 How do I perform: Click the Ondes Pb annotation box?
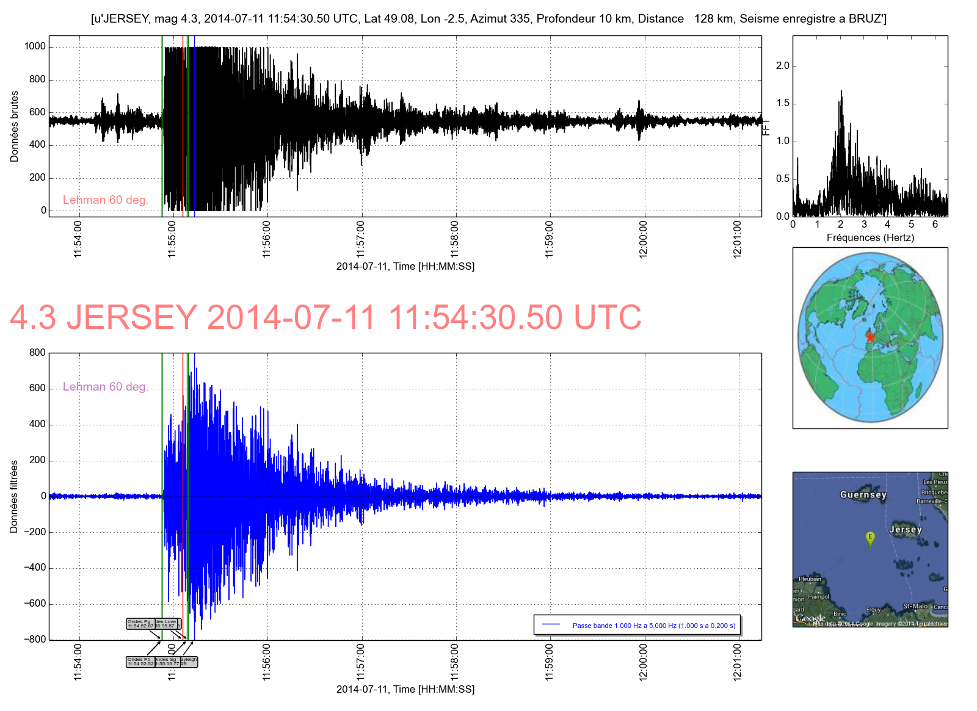140,662
